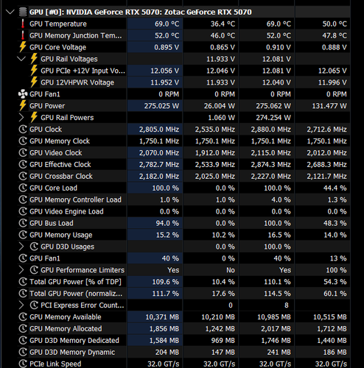Click the average GPU 12VHPWR Voltage 11.996 V
The image size is (364, 368).
[x=332, y=82]
